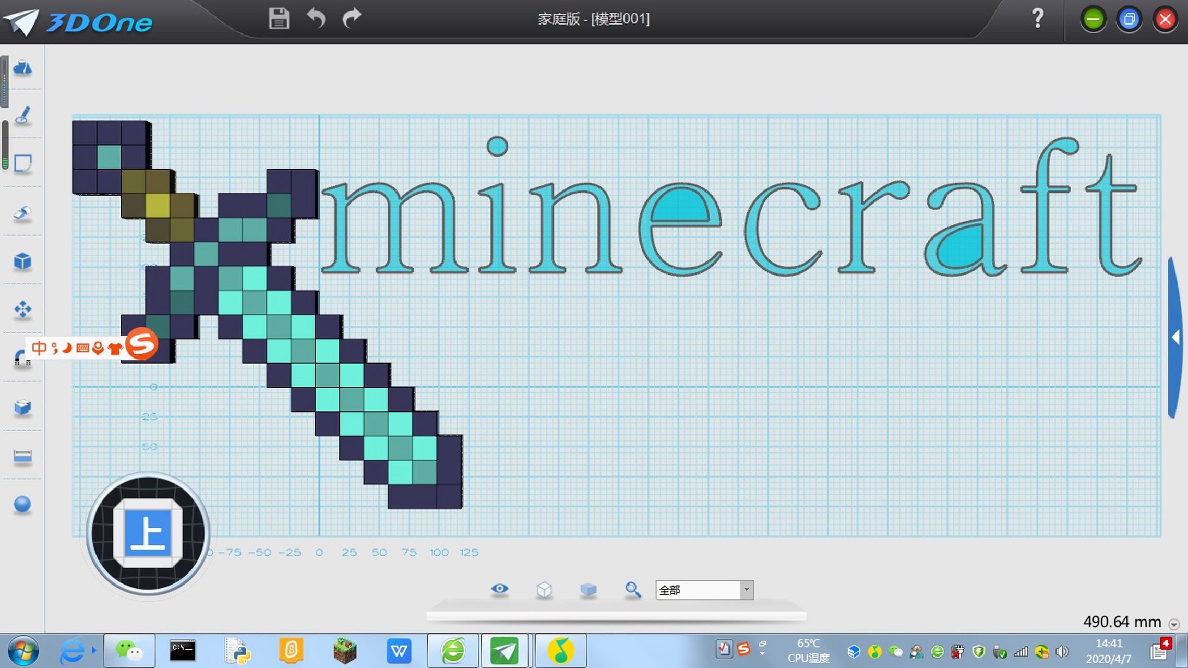
Task: Click the 490.64 mm dimension readout
Action: [x=1122, y=622]
